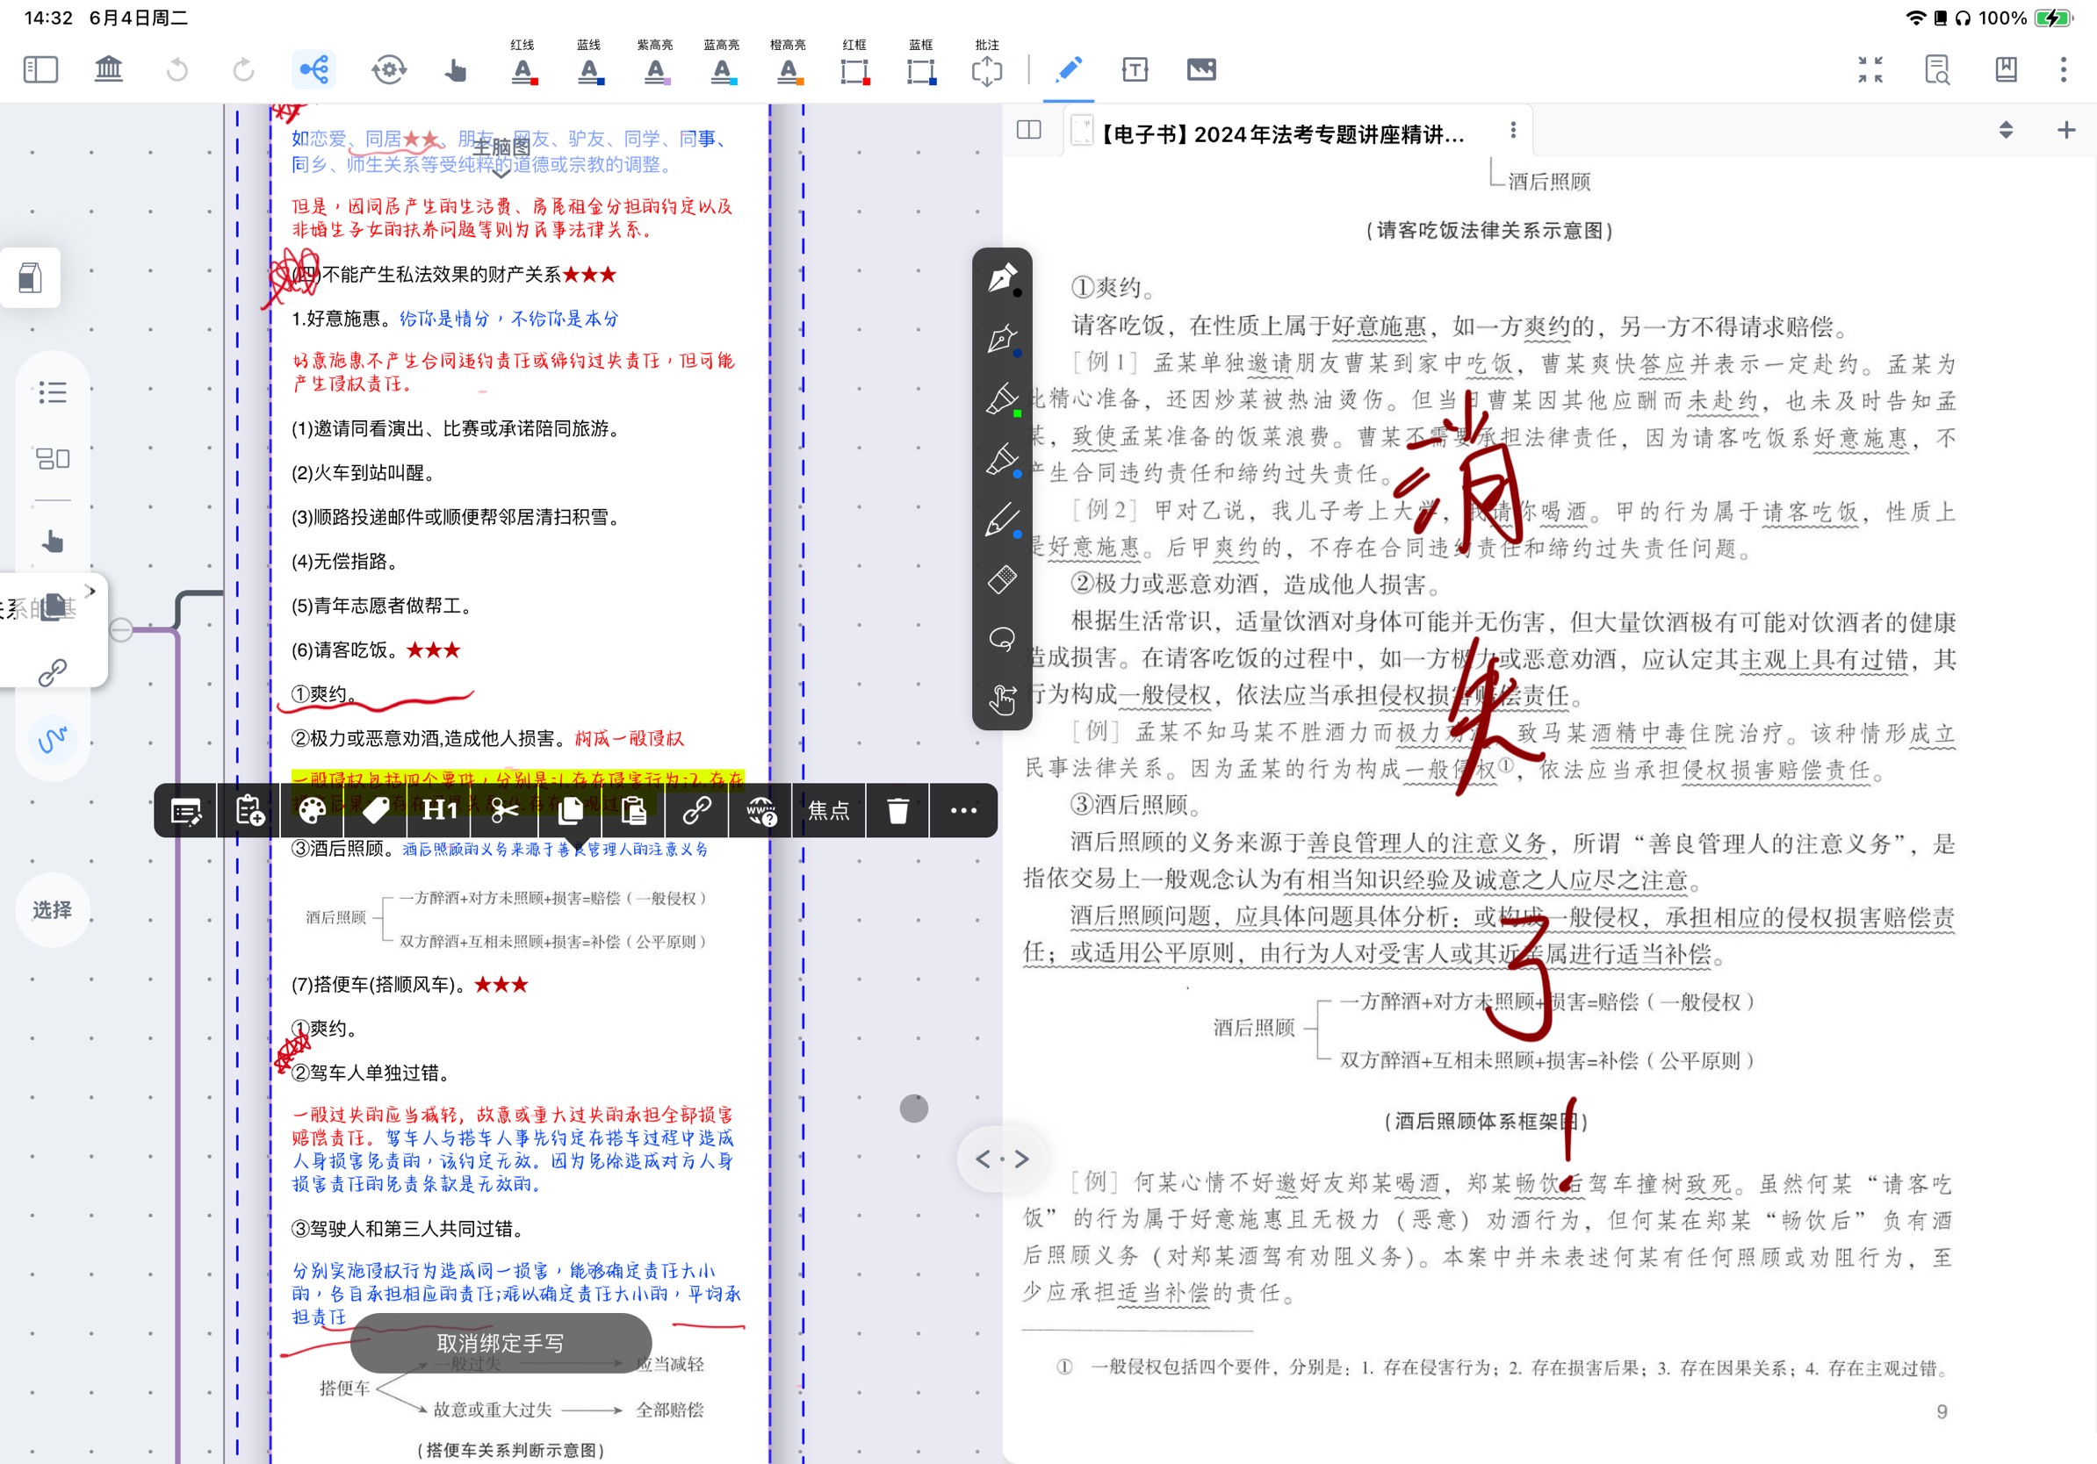Select the red line 红线 annotation tool
Image resolution: width=2097 pixels, height=1464 pixels.
pos(522,62)
